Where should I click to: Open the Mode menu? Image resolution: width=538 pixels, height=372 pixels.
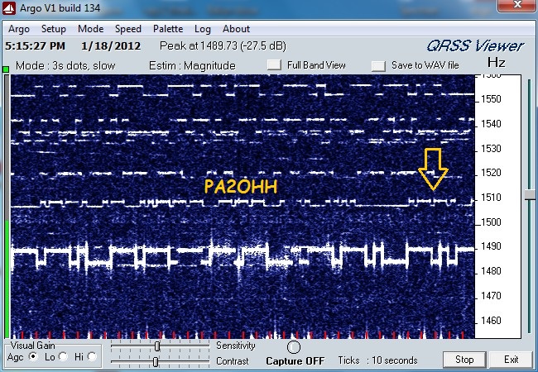[91, 29]
